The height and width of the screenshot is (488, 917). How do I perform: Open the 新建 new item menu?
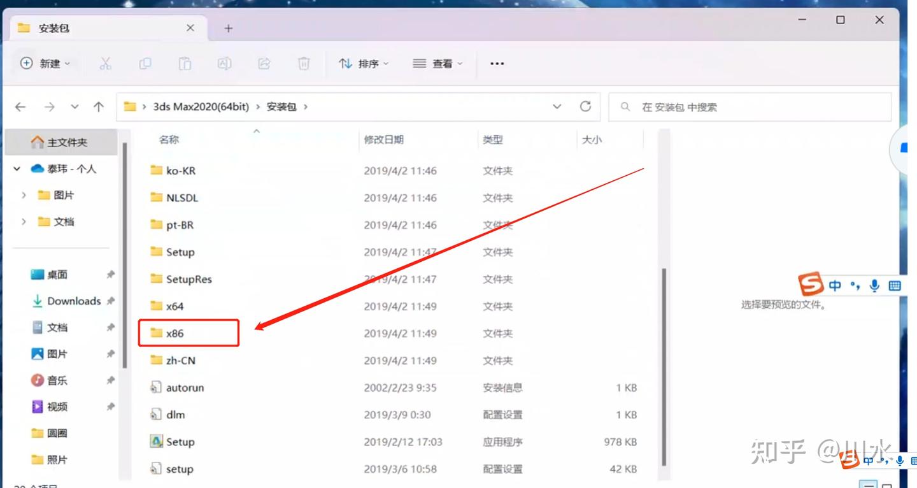coord(45,63)
